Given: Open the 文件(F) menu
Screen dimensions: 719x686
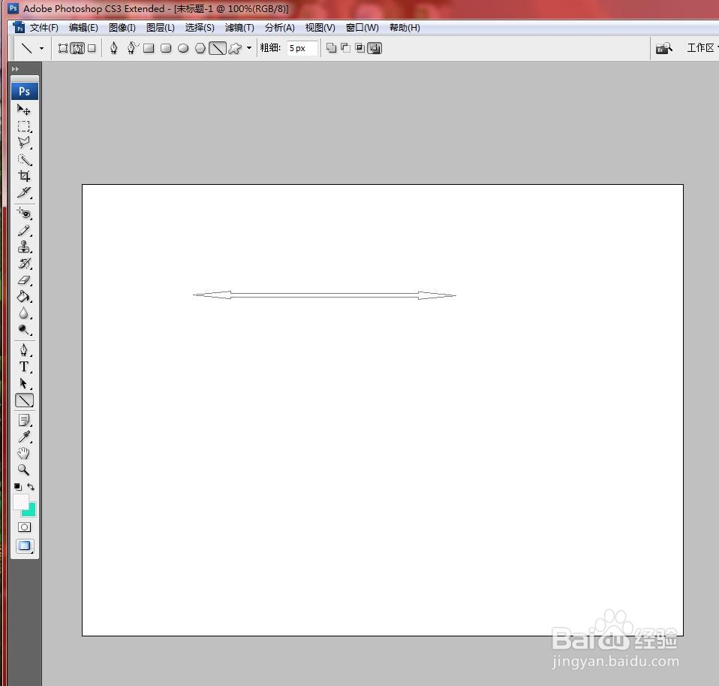Looking at the screenshot, I should 44,28.
